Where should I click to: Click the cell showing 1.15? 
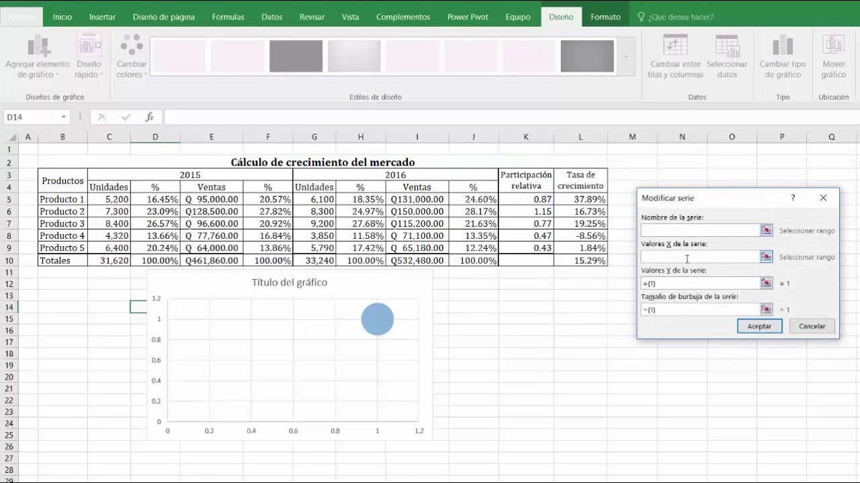coord(526,211)
